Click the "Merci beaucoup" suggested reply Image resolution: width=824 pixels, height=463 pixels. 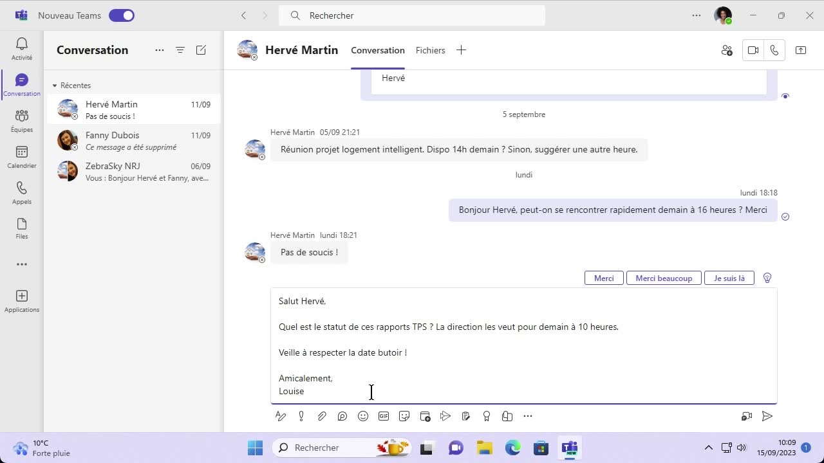[x=663, y=278]
